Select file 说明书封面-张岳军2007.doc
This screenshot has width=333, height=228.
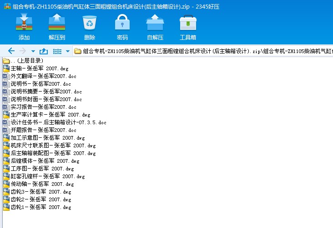(x=42, y=99)
